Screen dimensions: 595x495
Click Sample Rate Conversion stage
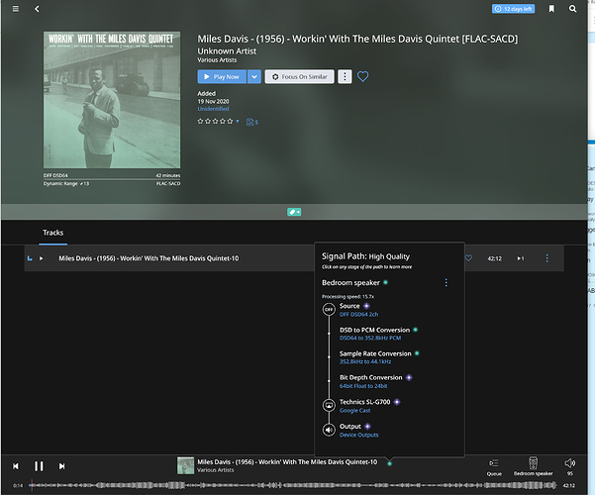(375, 353)
